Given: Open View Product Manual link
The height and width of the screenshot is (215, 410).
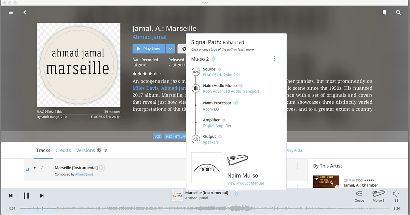Looking at the screenshot, I should 246,183.
